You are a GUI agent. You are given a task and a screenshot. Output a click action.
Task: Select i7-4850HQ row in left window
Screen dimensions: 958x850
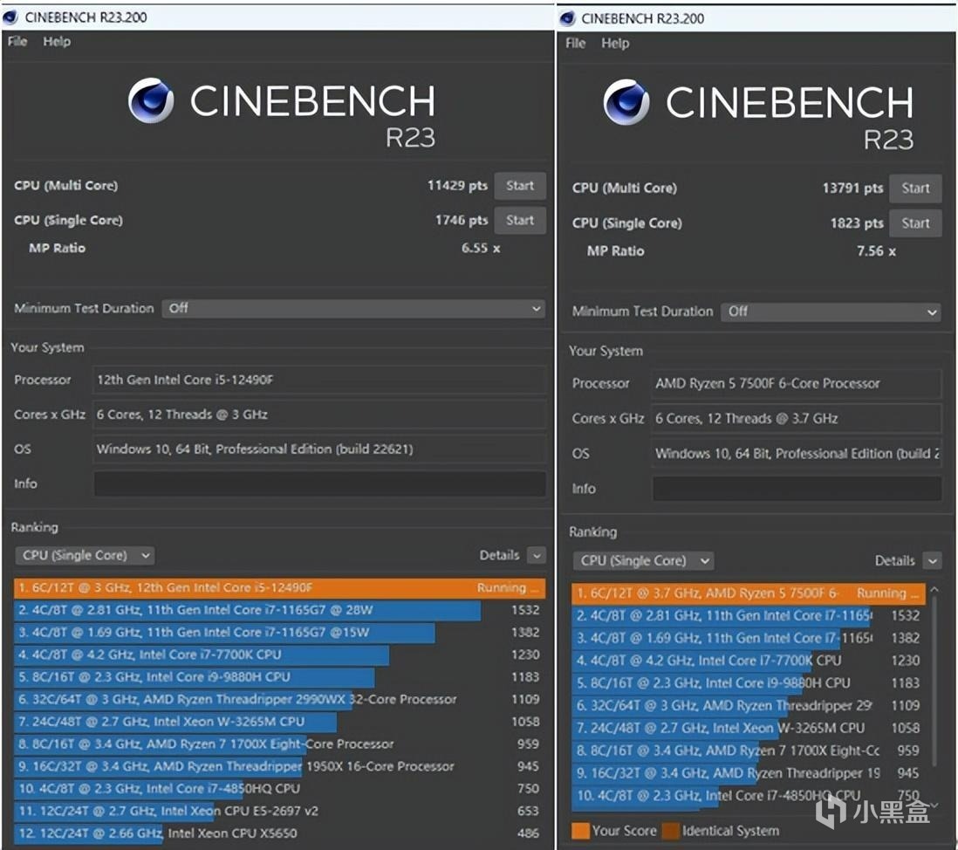click(x=279, y=788)
